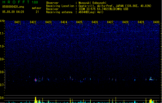Click the 0429 time marker

click(141, 22)
